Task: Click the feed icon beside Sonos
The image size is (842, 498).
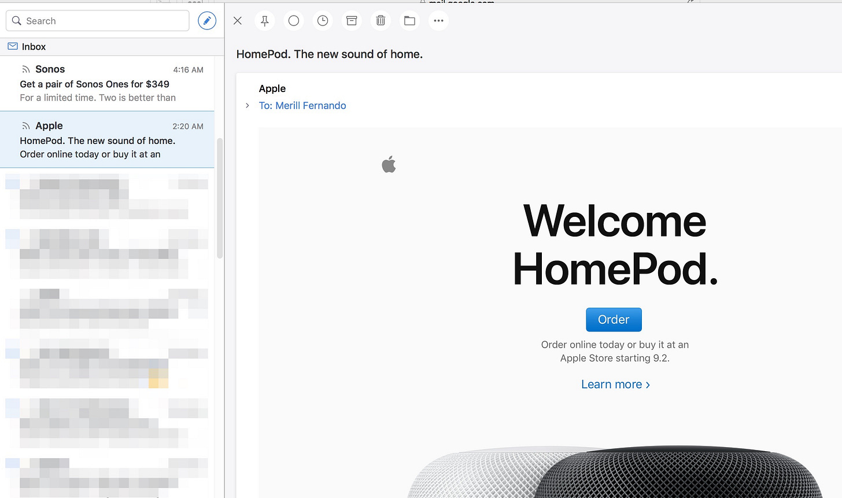Action: tap(25, 69)
